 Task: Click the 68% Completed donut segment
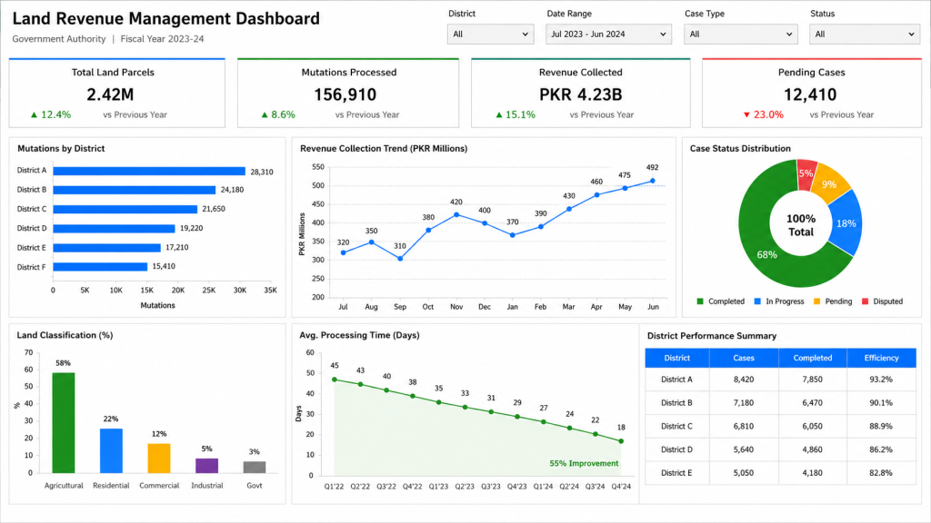pos(766,255)
